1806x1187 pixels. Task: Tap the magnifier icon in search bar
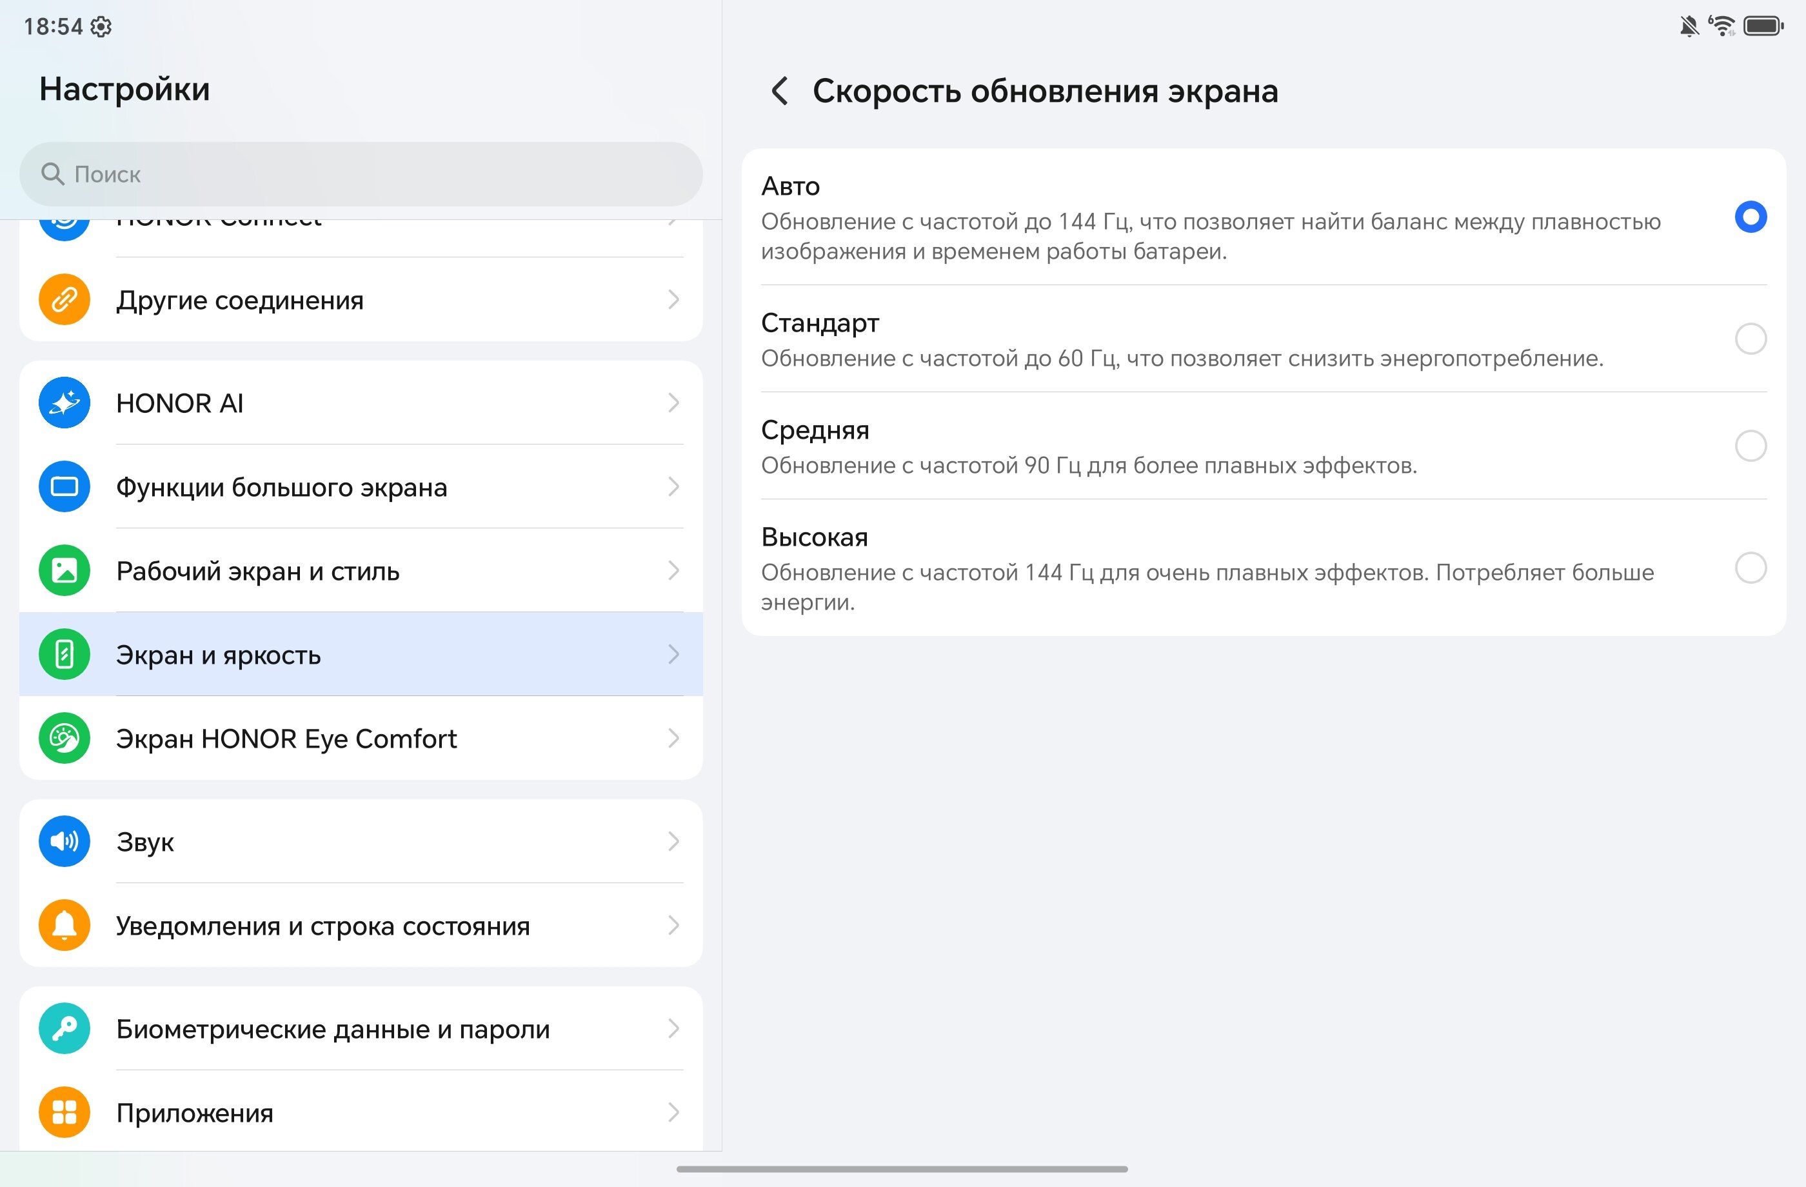[x=52, y=174]
